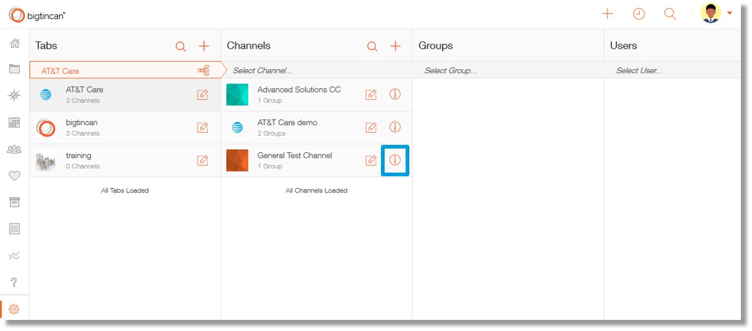
Task: Expand the profile dropdown arrow
Action: tap(730, 13)
